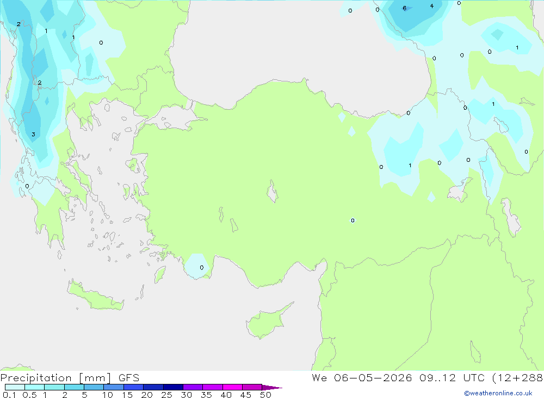
Task: Click the 25–30 mm navy legend swatch
Action: coord(173,387)
